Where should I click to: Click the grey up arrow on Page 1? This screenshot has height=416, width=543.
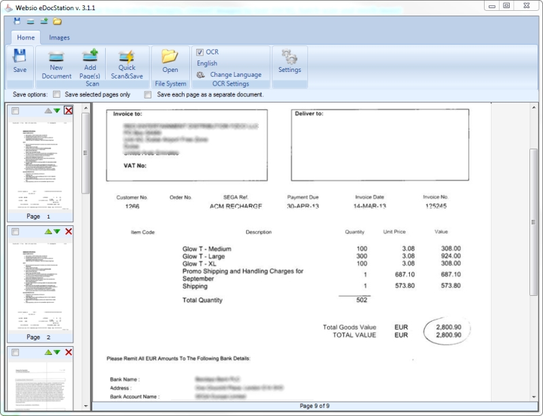point(48,111)
